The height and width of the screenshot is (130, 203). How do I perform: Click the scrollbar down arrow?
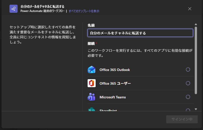tap(196, 109)
